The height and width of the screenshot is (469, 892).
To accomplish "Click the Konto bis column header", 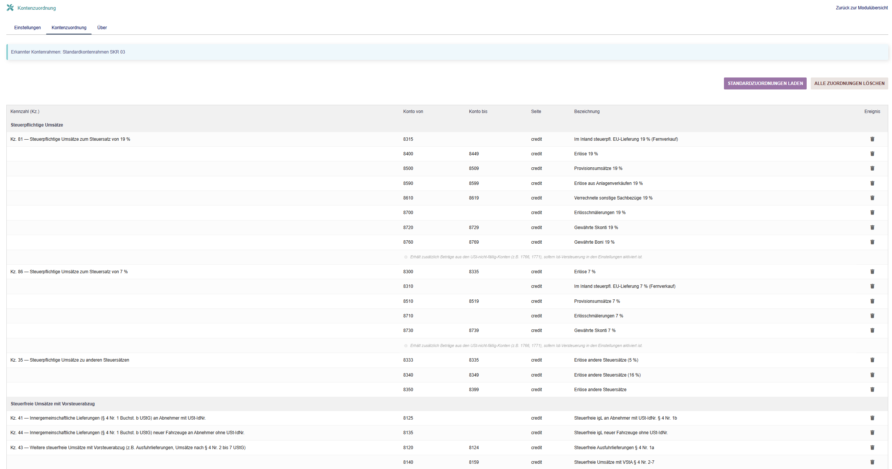I will pyautogui.click(x=478, y=112).
